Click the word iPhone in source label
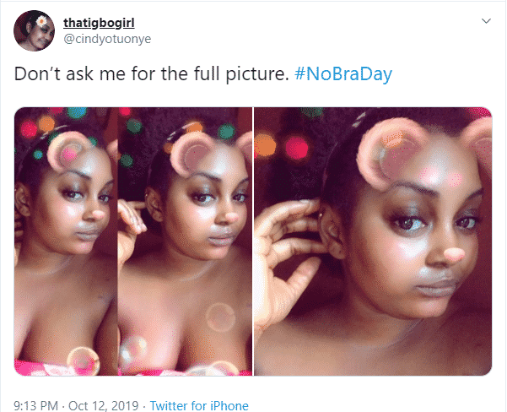 pyautogui.click(x=229, y=405)
